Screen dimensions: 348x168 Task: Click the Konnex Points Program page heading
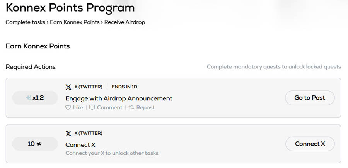70,7
